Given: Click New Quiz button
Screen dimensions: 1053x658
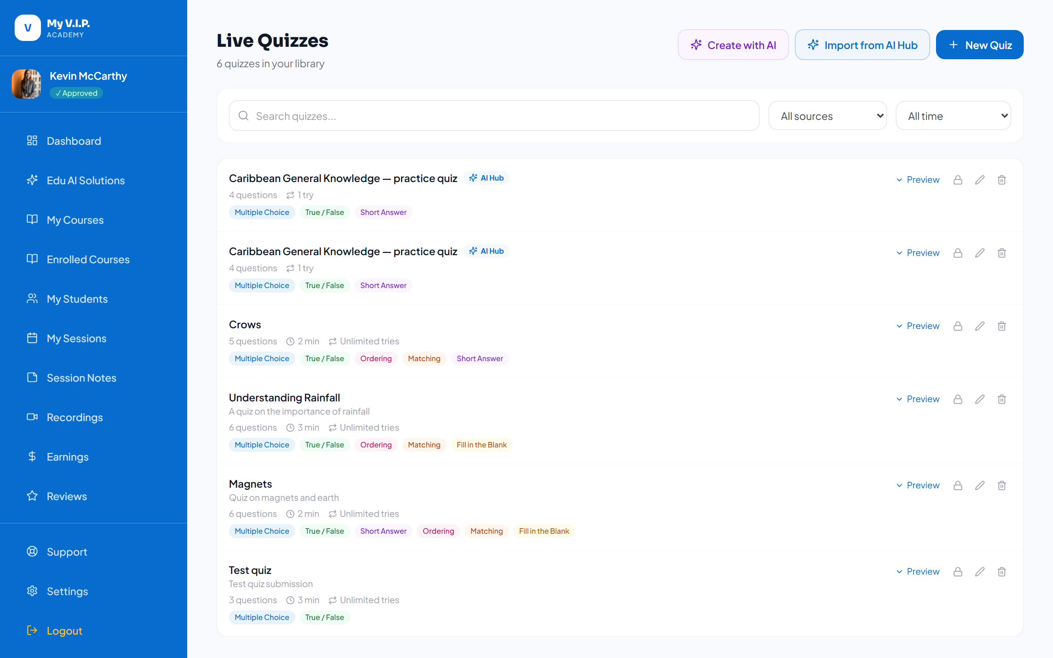Looking at the screenshot, I should click(x=980, y=45).
